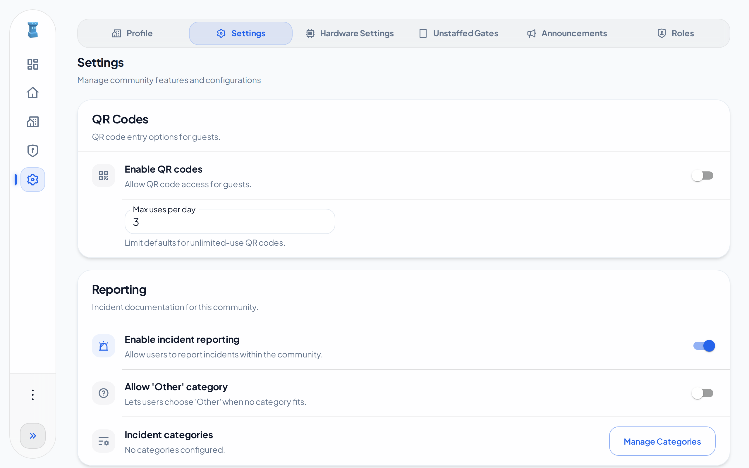
Task: Click the blue castle tower logo
Action: (33, 30)
